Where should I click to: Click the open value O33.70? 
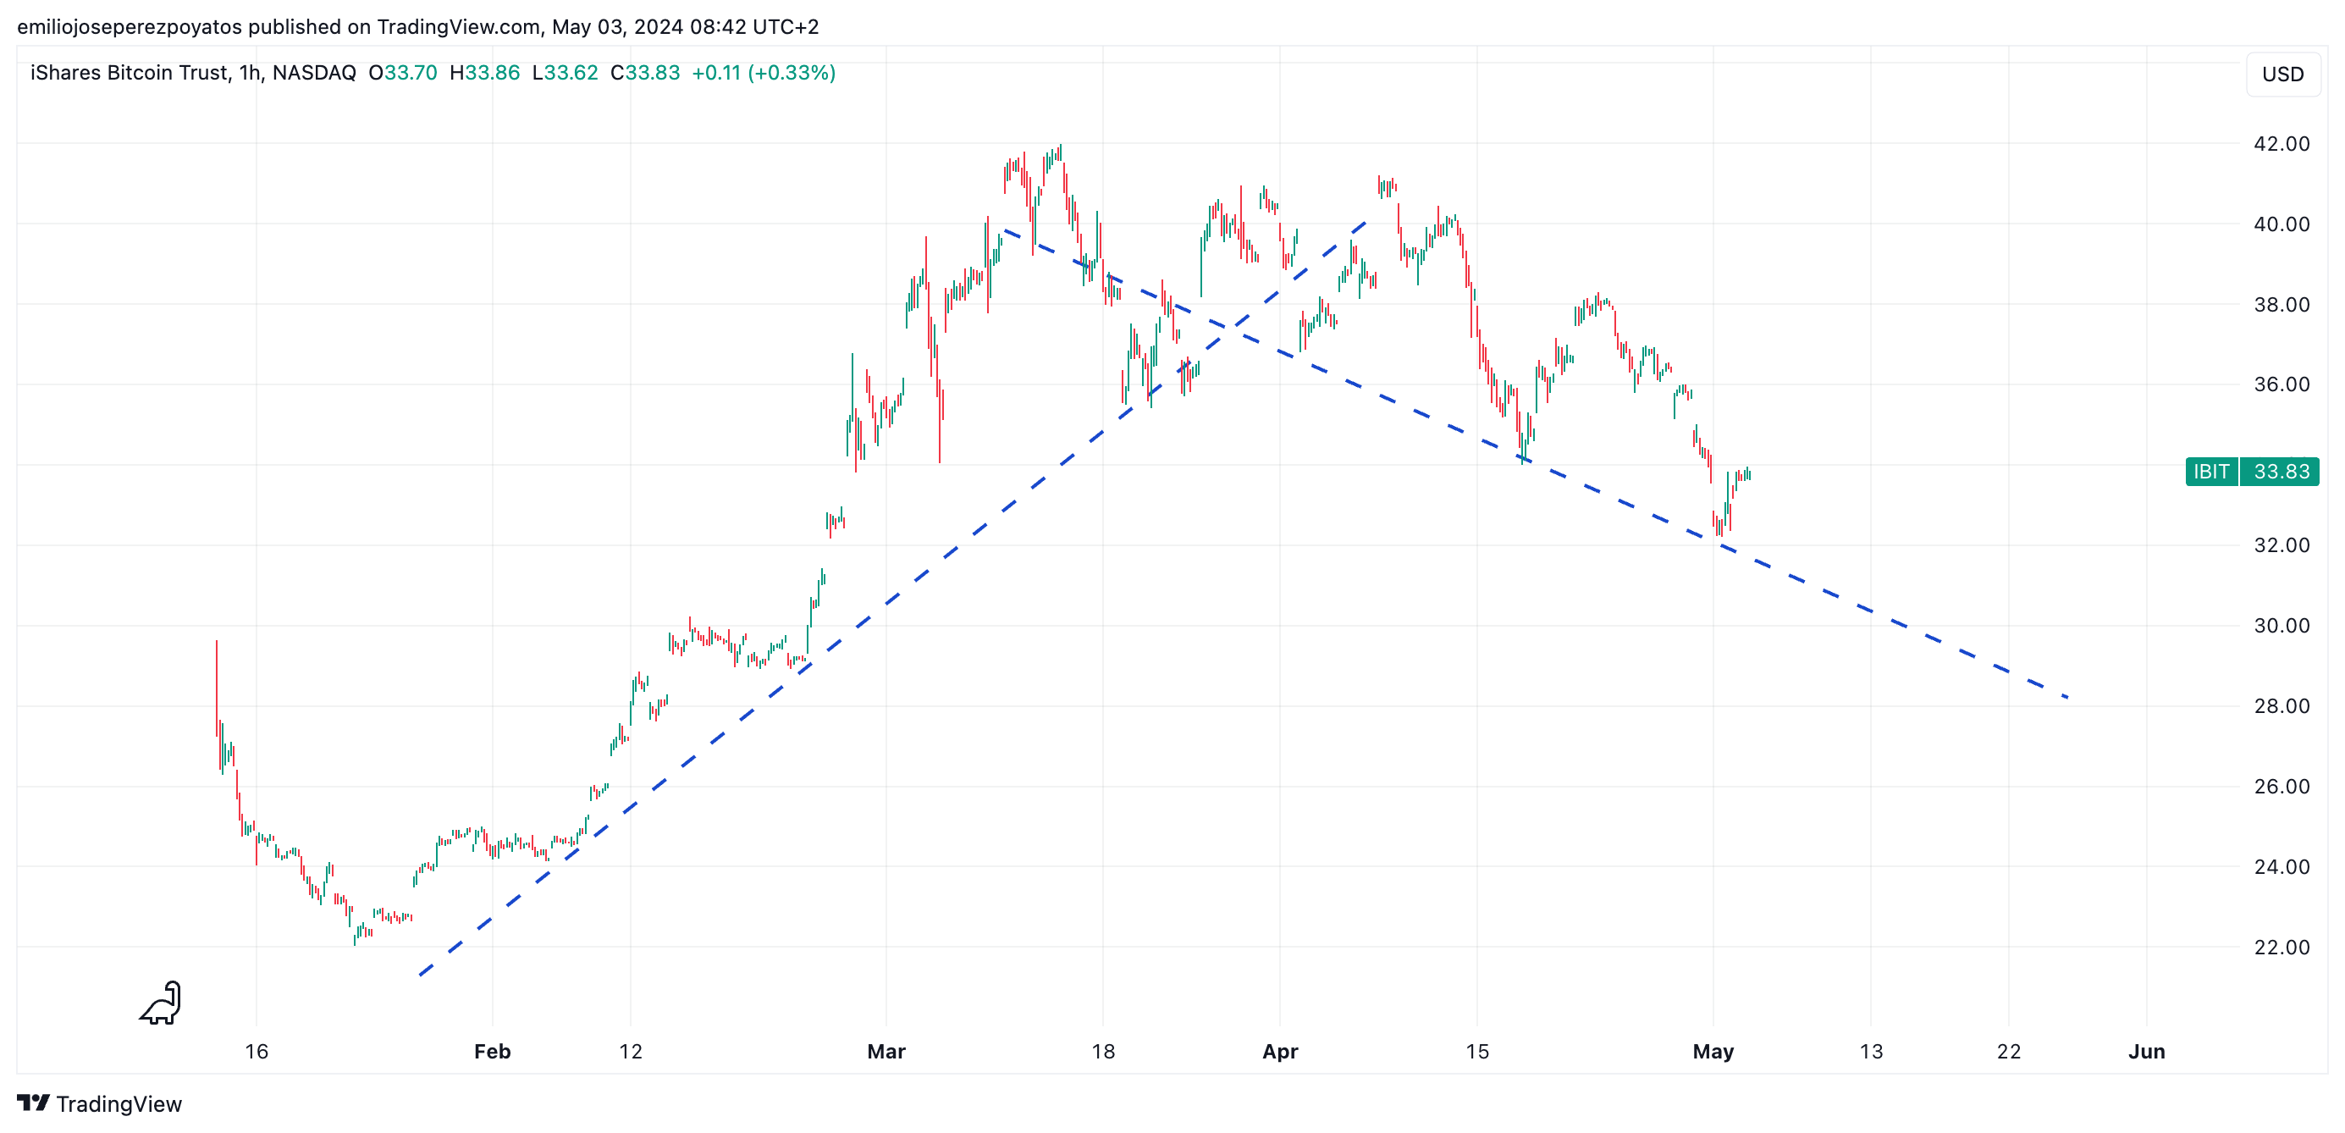pyautogui.click(x=402, y=73)
